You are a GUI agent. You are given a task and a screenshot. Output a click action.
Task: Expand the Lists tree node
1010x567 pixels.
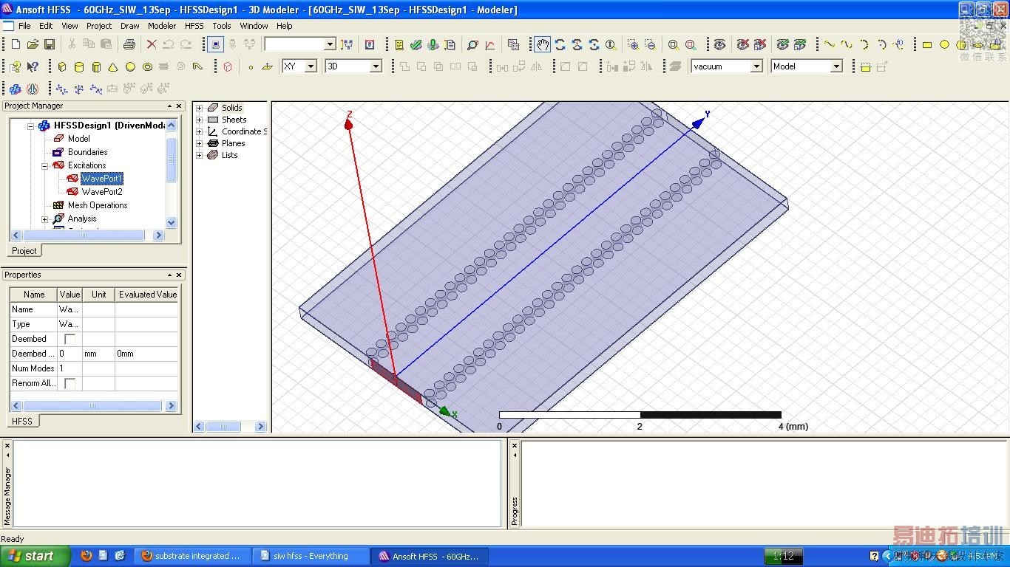(199, 155)
